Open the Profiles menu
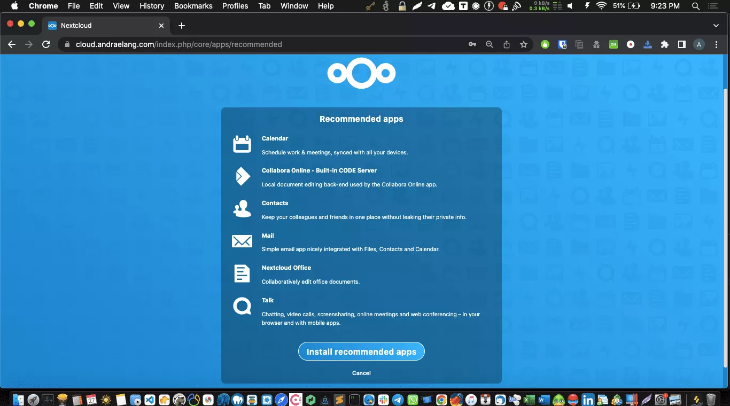The width and height of the screenshot is (730, 406). pos(235,6)
